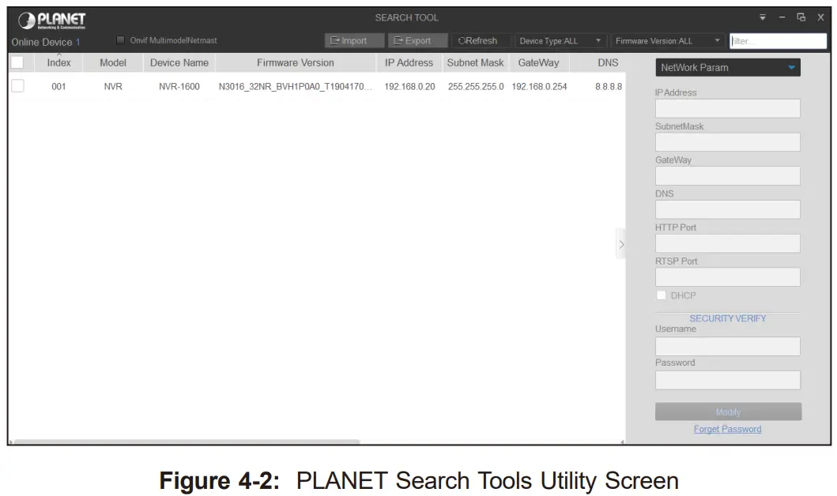This screenshot has width=837, height=496.
Task: Click the IP Address column header
Action: (408, 62)
